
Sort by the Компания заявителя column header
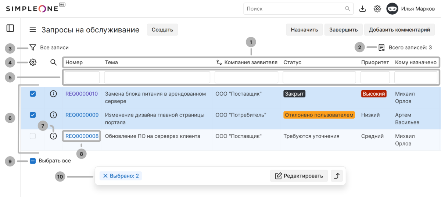point(251,62)
